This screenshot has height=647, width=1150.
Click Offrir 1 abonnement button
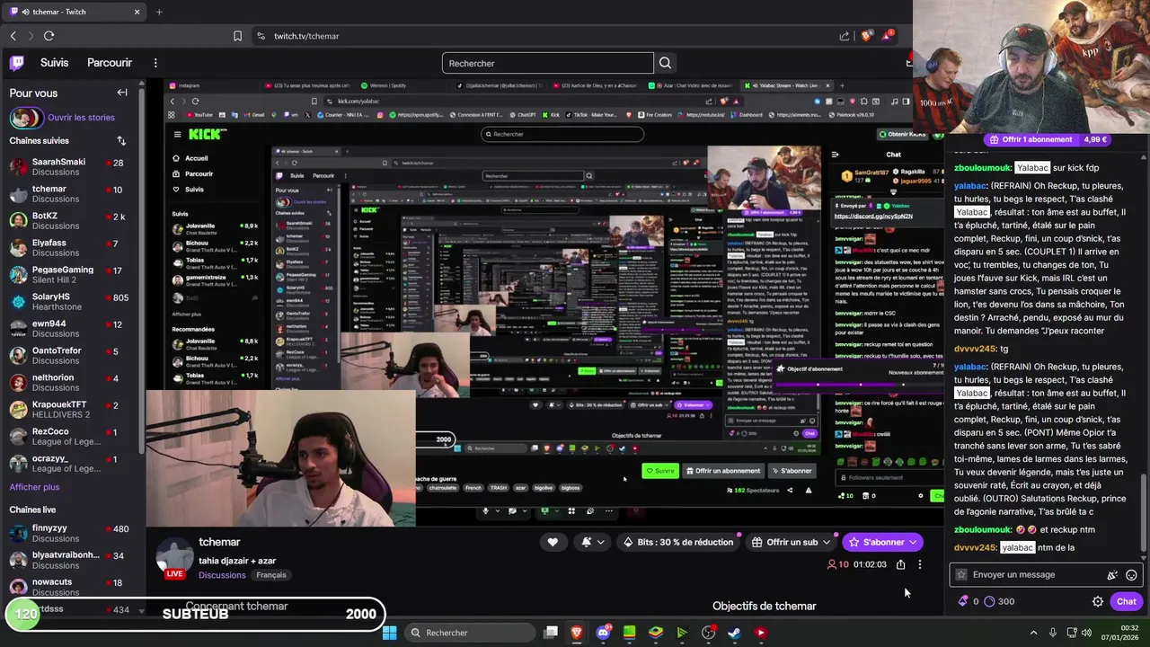pos(1048,140)
